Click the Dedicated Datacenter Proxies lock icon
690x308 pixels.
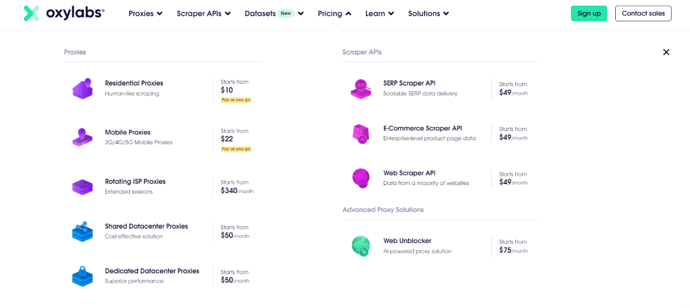[x=82, y=276]
